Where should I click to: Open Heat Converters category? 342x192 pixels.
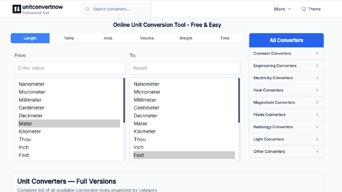coord(286,90)
